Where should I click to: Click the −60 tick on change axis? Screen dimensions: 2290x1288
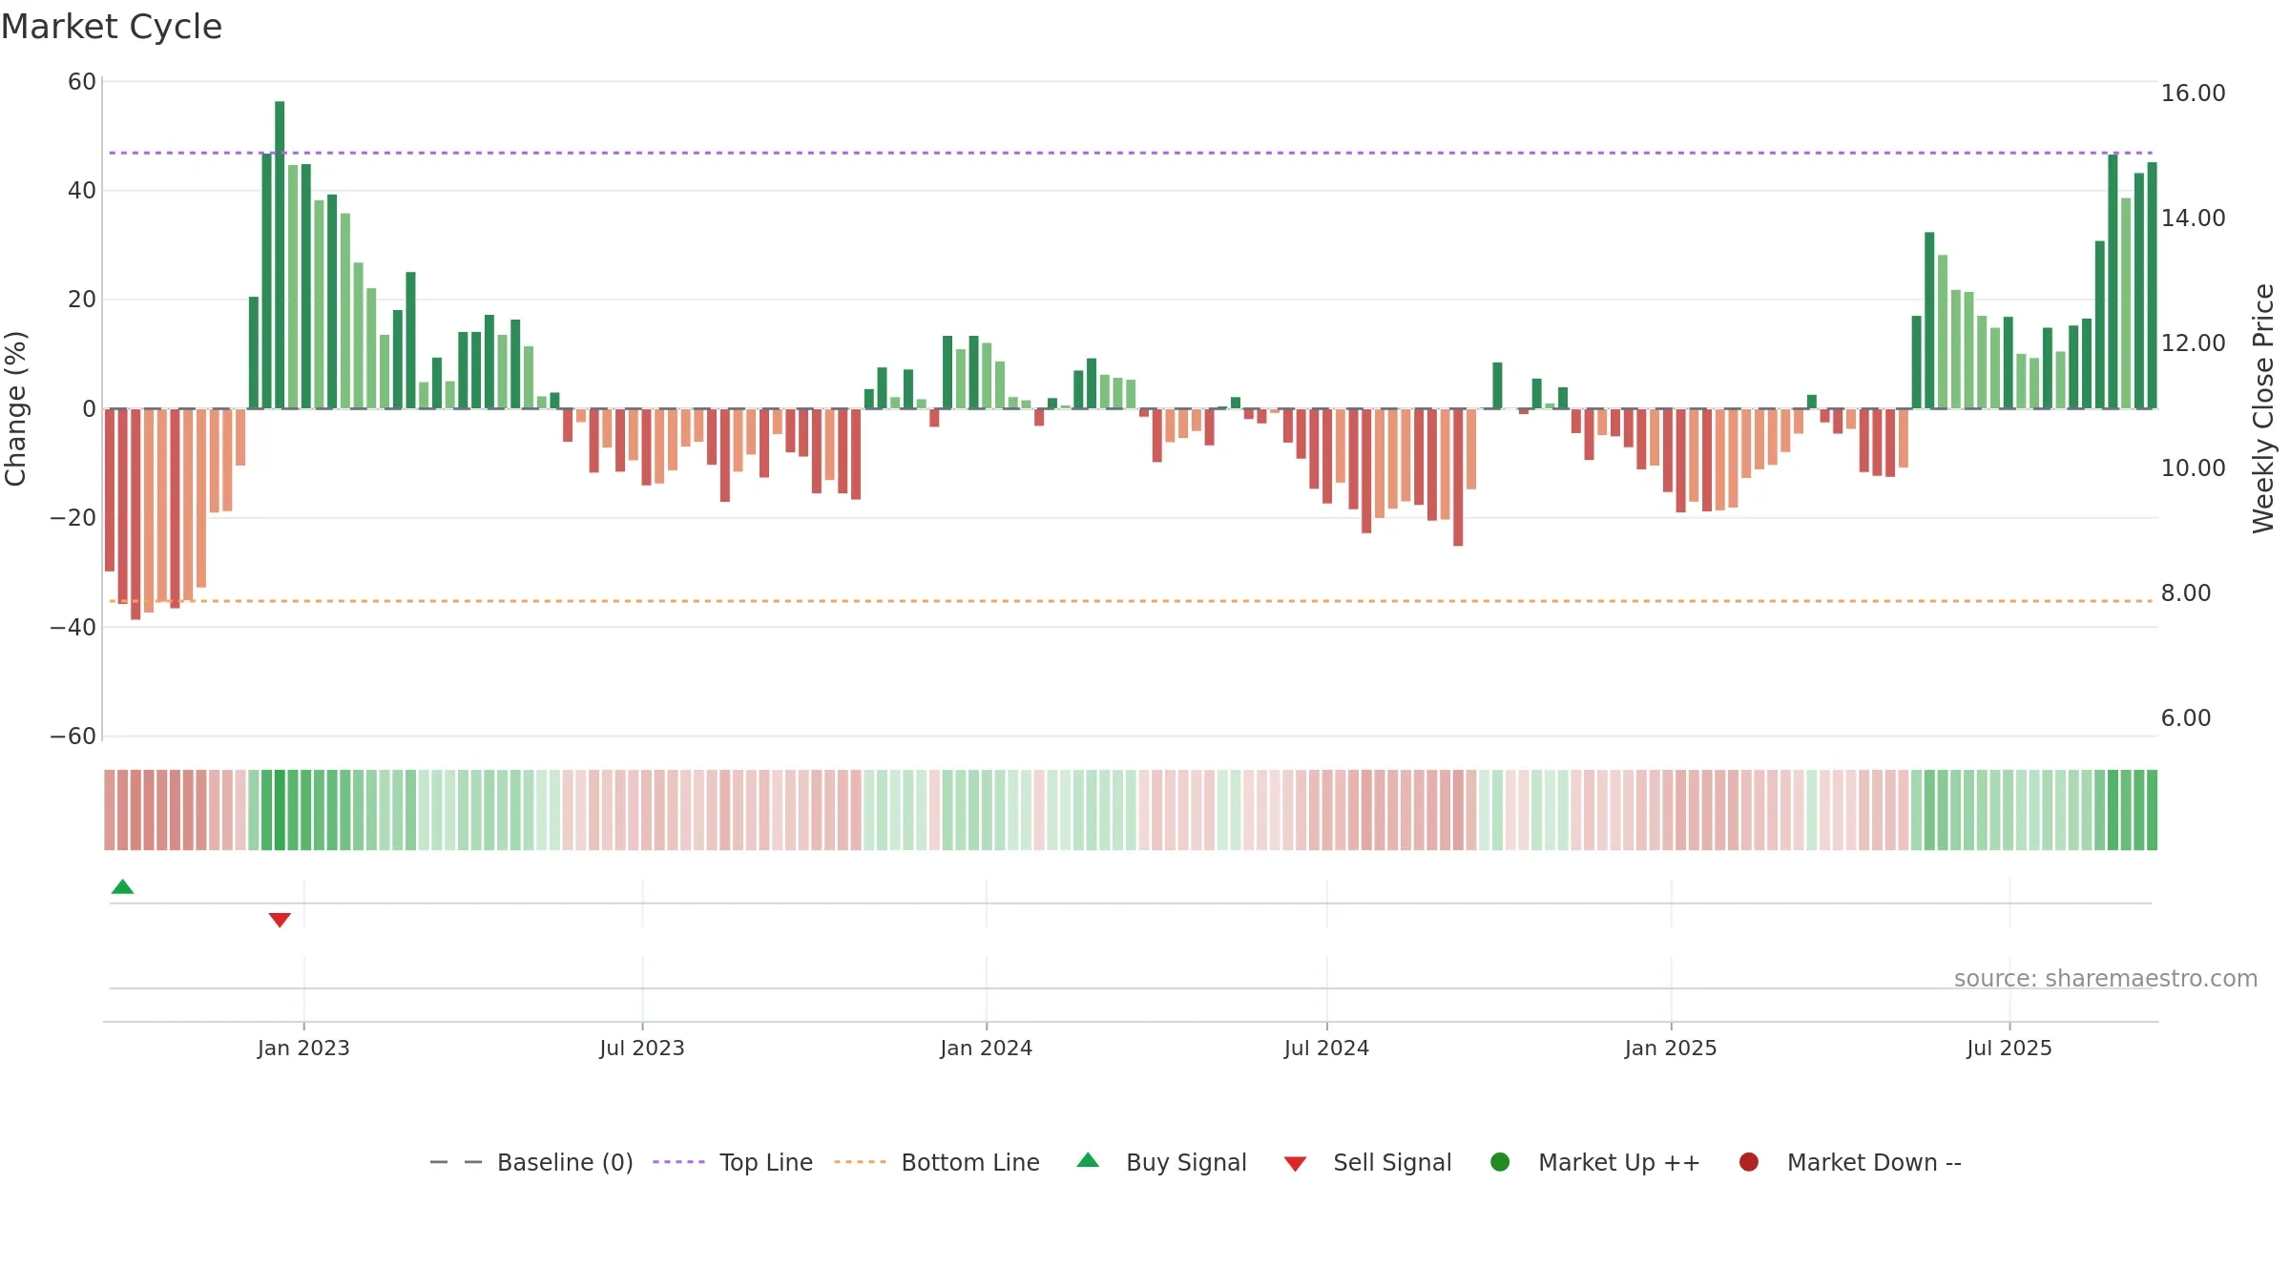[x=73, y=737]
